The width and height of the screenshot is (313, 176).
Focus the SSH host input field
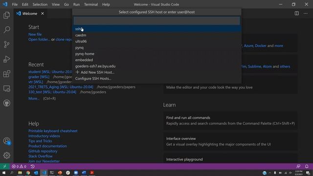156,21
